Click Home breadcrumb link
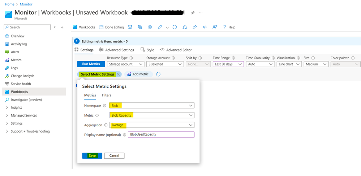This screenshot has width=361, height=176. [x=9, y=4]
